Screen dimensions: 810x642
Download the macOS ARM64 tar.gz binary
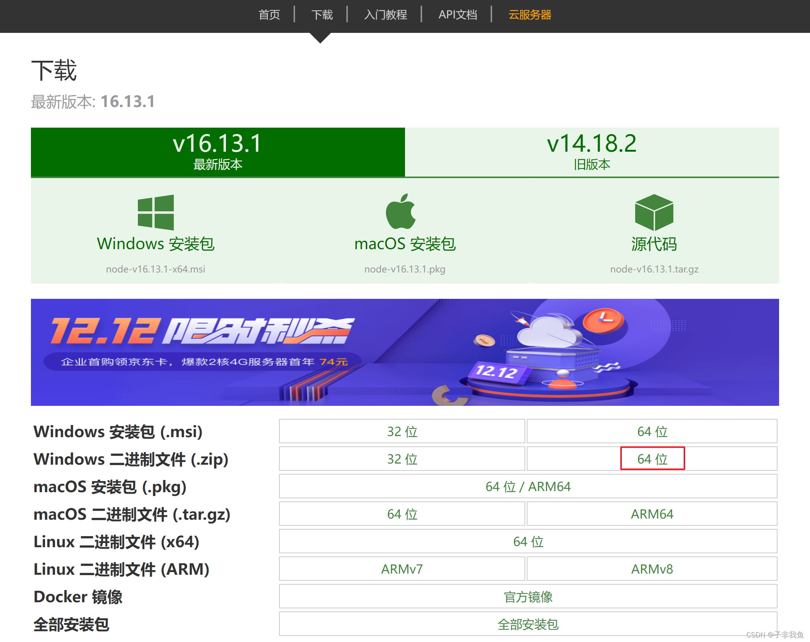tap(652, 514)
